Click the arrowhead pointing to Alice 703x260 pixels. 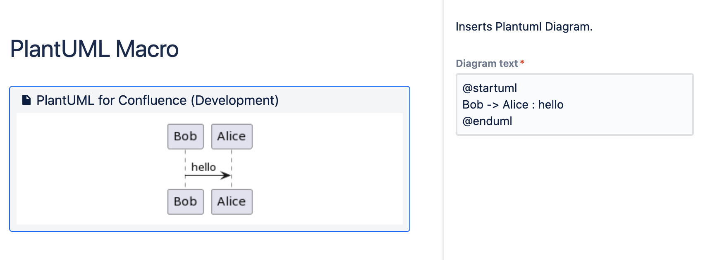(x=226, y=175)
